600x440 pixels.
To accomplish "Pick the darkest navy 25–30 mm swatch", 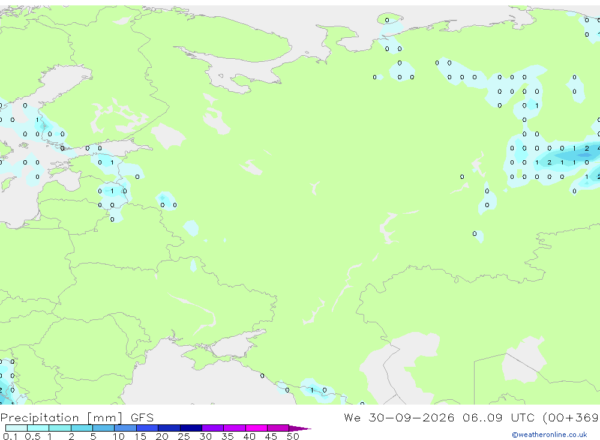I will point(191,428).
